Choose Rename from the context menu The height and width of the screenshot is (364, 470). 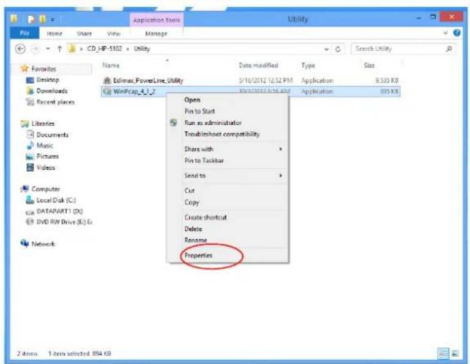[196, 240]
